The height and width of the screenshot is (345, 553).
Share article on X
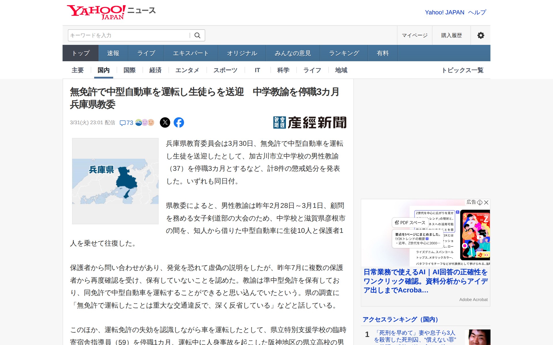(x=165, y=122)
